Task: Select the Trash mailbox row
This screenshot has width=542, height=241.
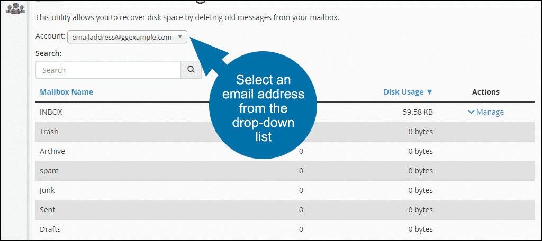Action: click(285, 132)
